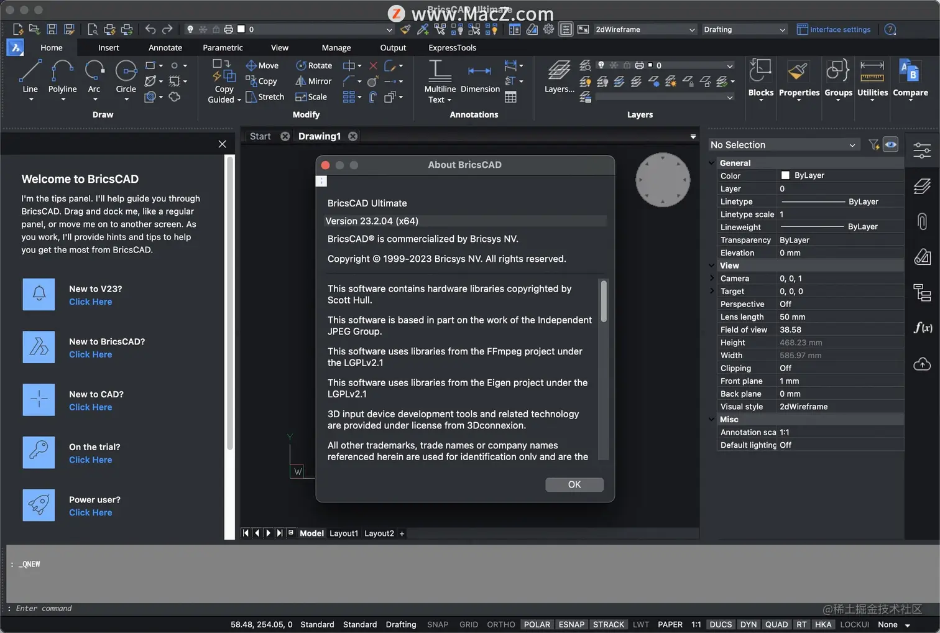
Task: Collapse the General properties section
Action: 712,163
